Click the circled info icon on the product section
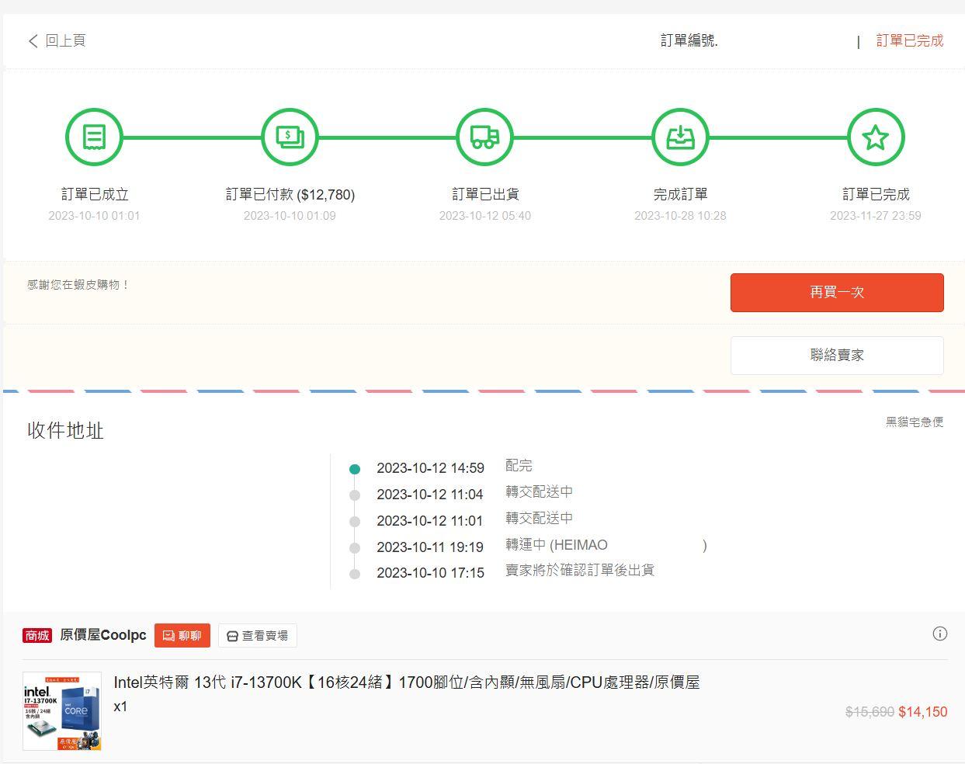 (939, 633)
